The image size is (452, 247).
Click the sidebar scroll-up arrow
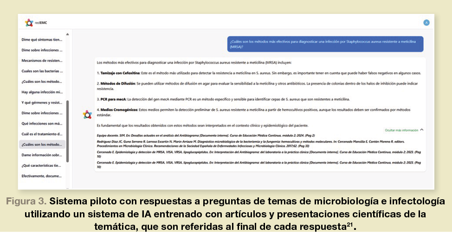pos(68,34)
